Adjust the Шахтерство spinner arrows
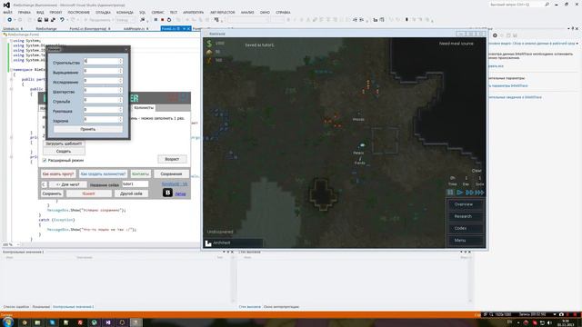This screenshot has height=327, width=582. coord(120,90)
